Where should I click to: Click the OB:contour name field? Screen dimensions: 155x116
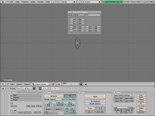77,15
